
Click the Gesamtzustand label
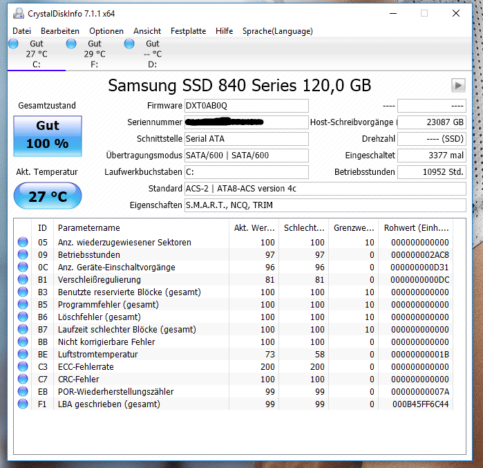(x=47, y=105)
